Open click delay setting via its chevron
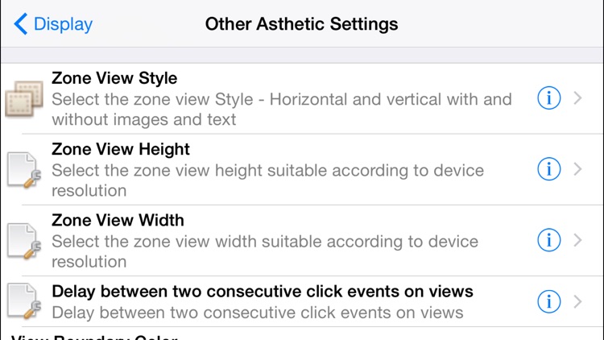Viewport: 604px width, 340px height. click(x=577, y=301)
